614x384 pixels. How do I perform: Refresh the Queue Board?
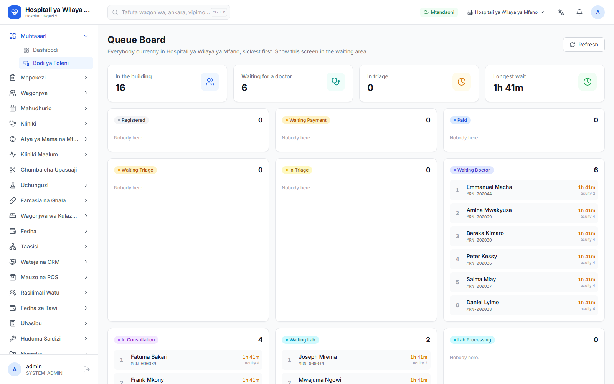pyautogui.click(x=584, y=45)
